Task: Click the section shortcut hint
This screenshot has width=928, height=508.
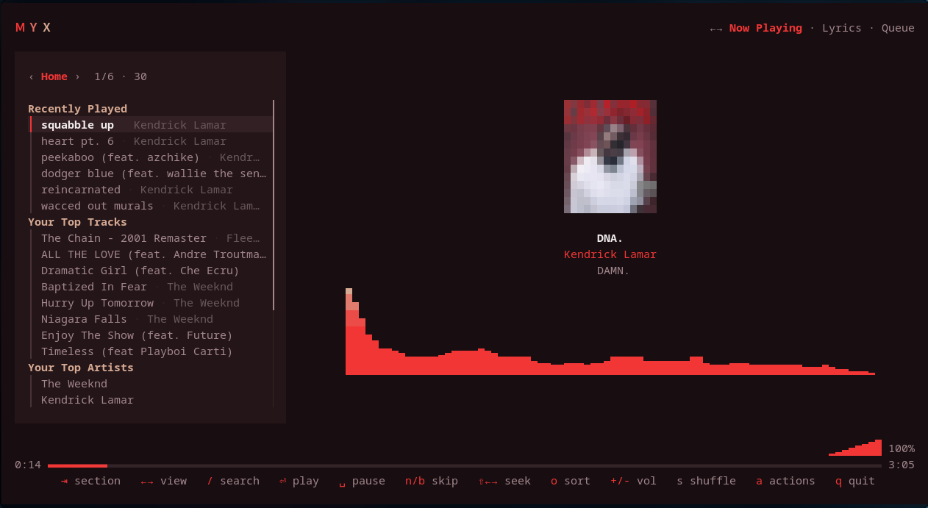Action: [90, 481]
